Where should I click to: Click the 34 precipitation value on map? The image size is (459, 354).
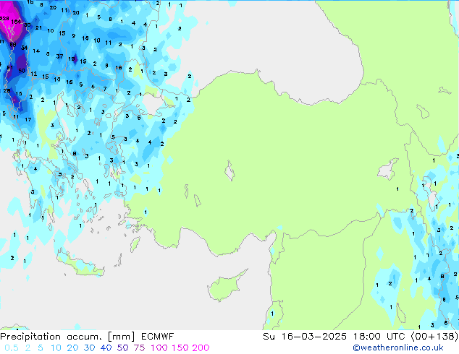(x=25, y=48)
